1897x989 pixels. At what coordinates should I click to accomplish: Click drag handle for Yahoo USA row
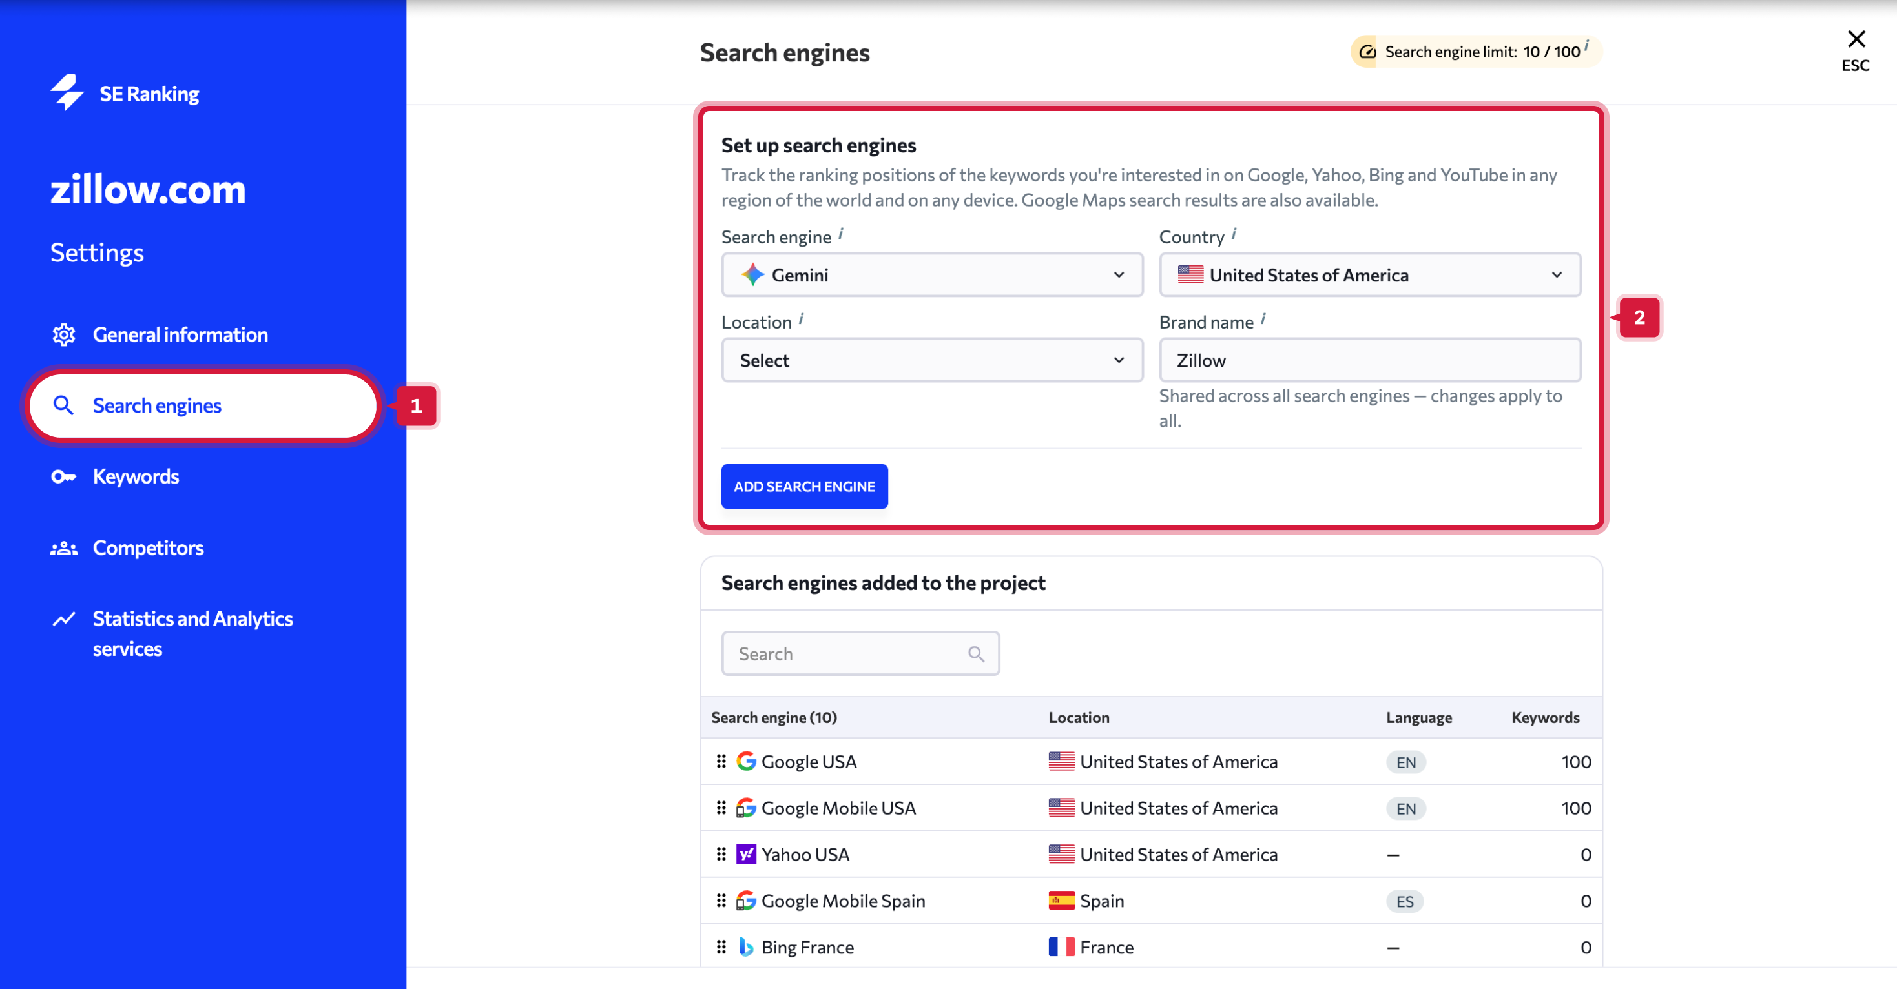tap(721, 853)
